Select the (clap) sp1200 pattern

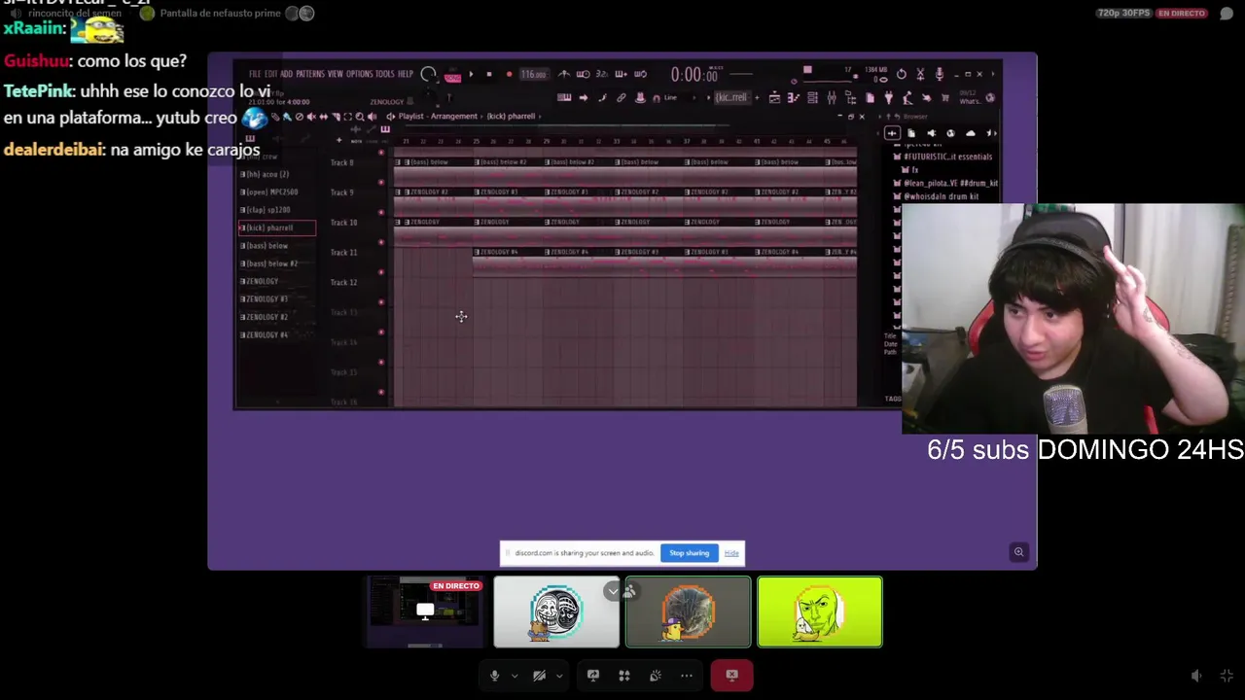[266, 210]
